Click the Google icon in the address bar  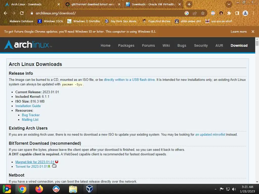click(x=187, y=13)
